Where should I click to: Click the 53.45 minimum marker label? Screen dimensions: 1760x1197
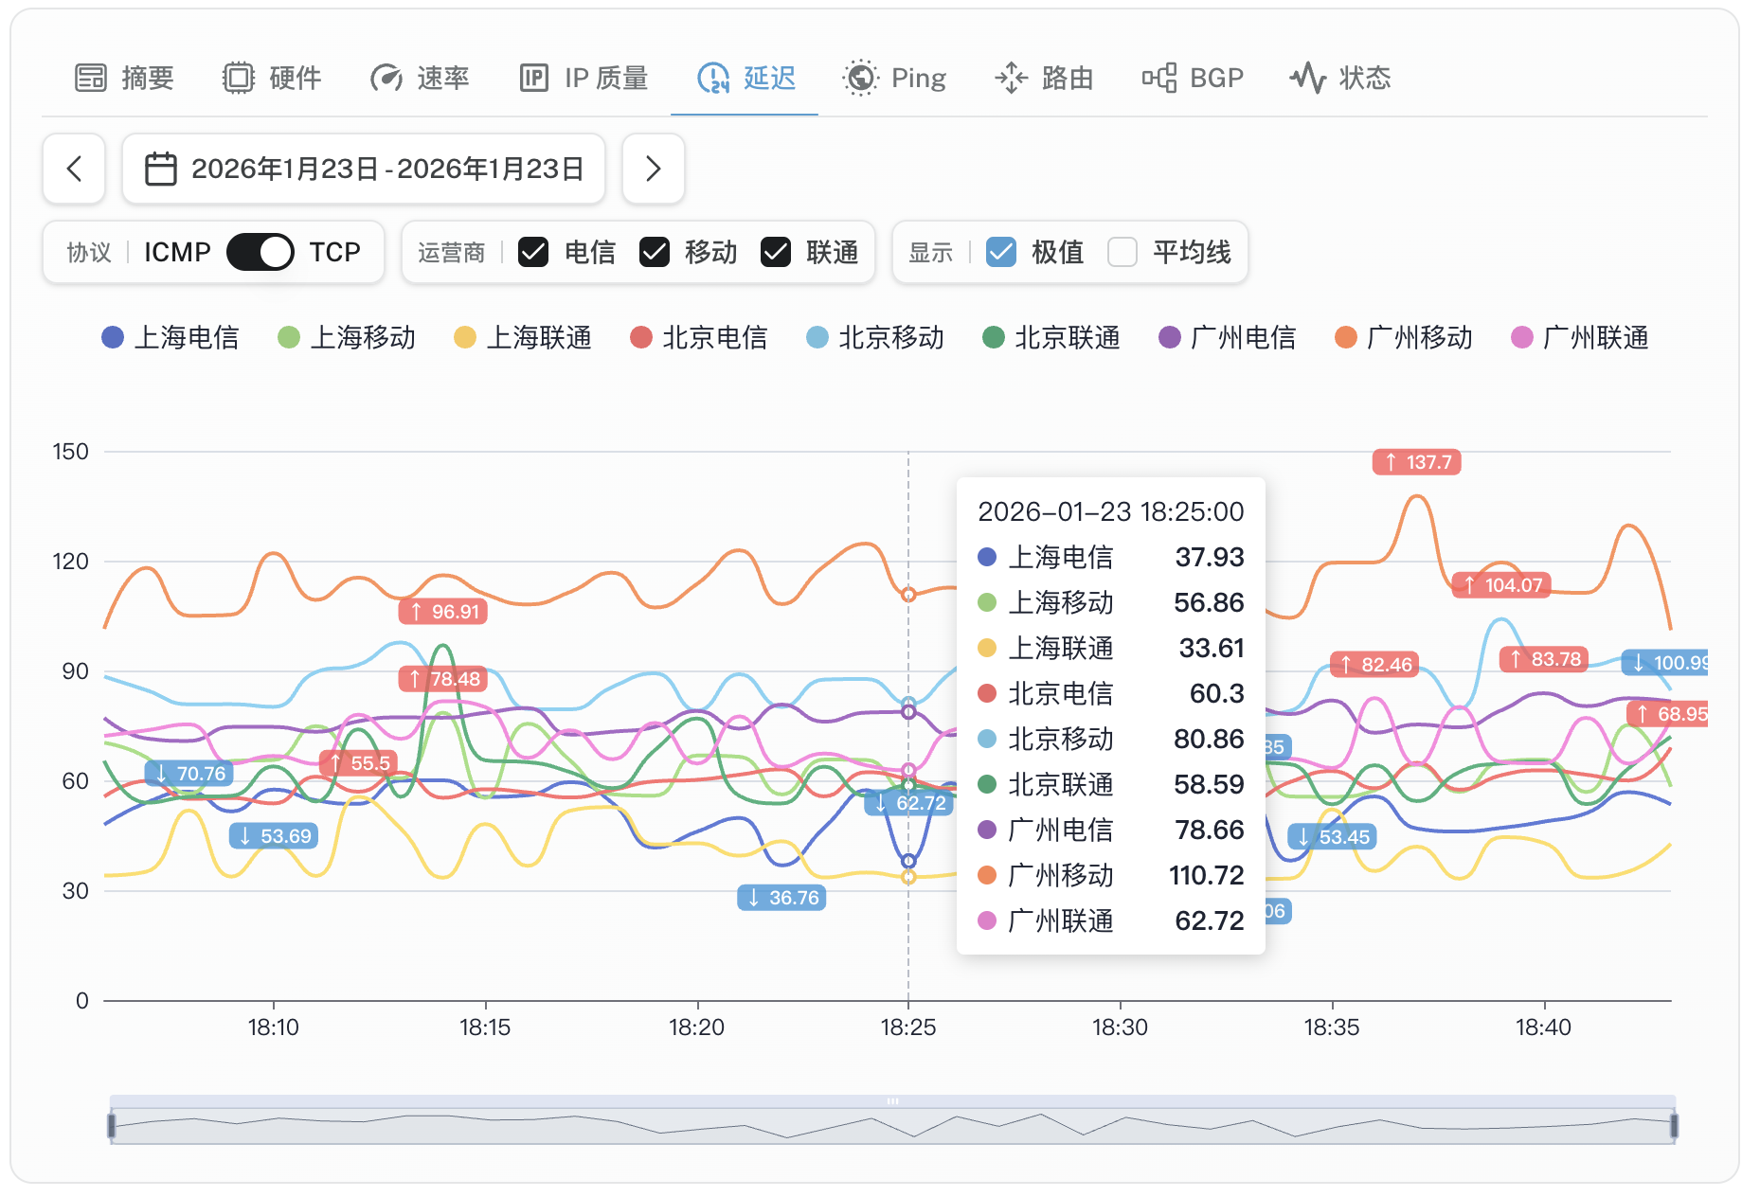pos(1332,837)
